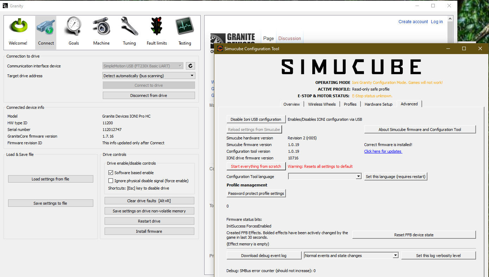Viewport: 489px width, 277px height.
Task: Click the Install firmware button
Action: tap(149, 231)
